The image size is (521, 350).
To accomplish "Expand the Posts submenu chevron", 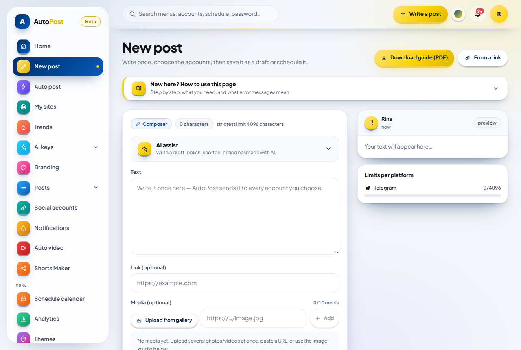I will (96, 188).
